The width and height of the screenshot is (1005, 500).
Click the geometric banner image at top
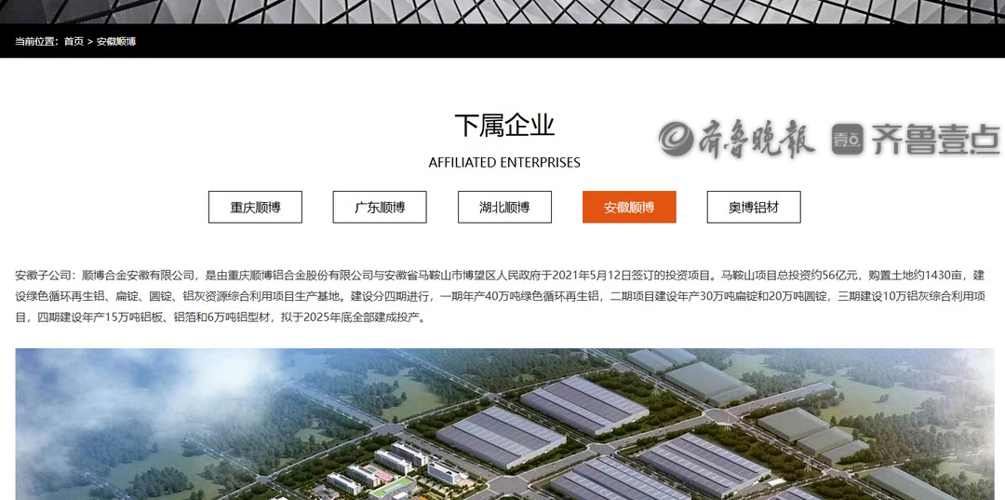pos(502,11)
